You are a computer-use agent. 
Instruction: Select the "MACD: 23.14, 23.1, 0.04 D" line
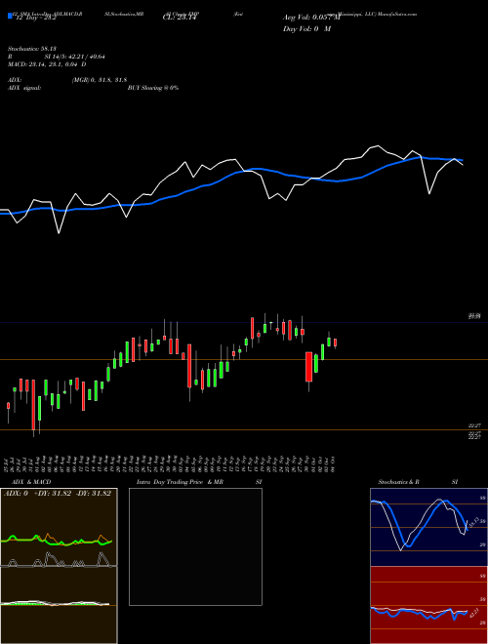pyautogui.click(x=47, y=64)
